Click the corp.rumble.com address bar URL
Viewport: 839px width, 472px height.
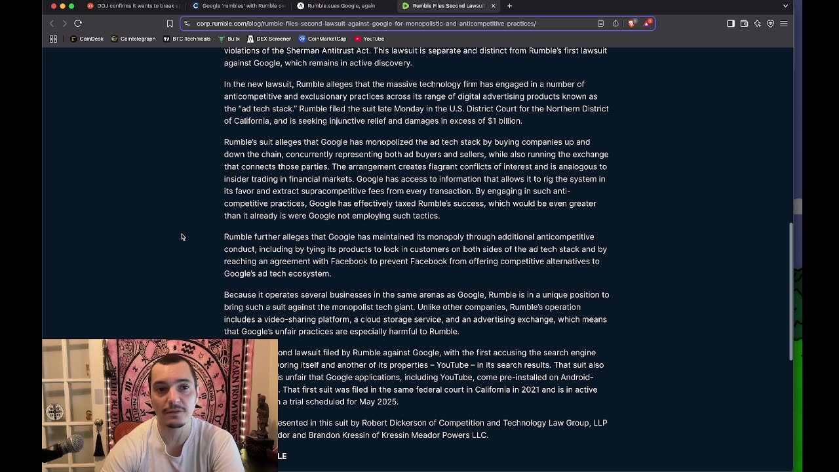click(366, 24)
